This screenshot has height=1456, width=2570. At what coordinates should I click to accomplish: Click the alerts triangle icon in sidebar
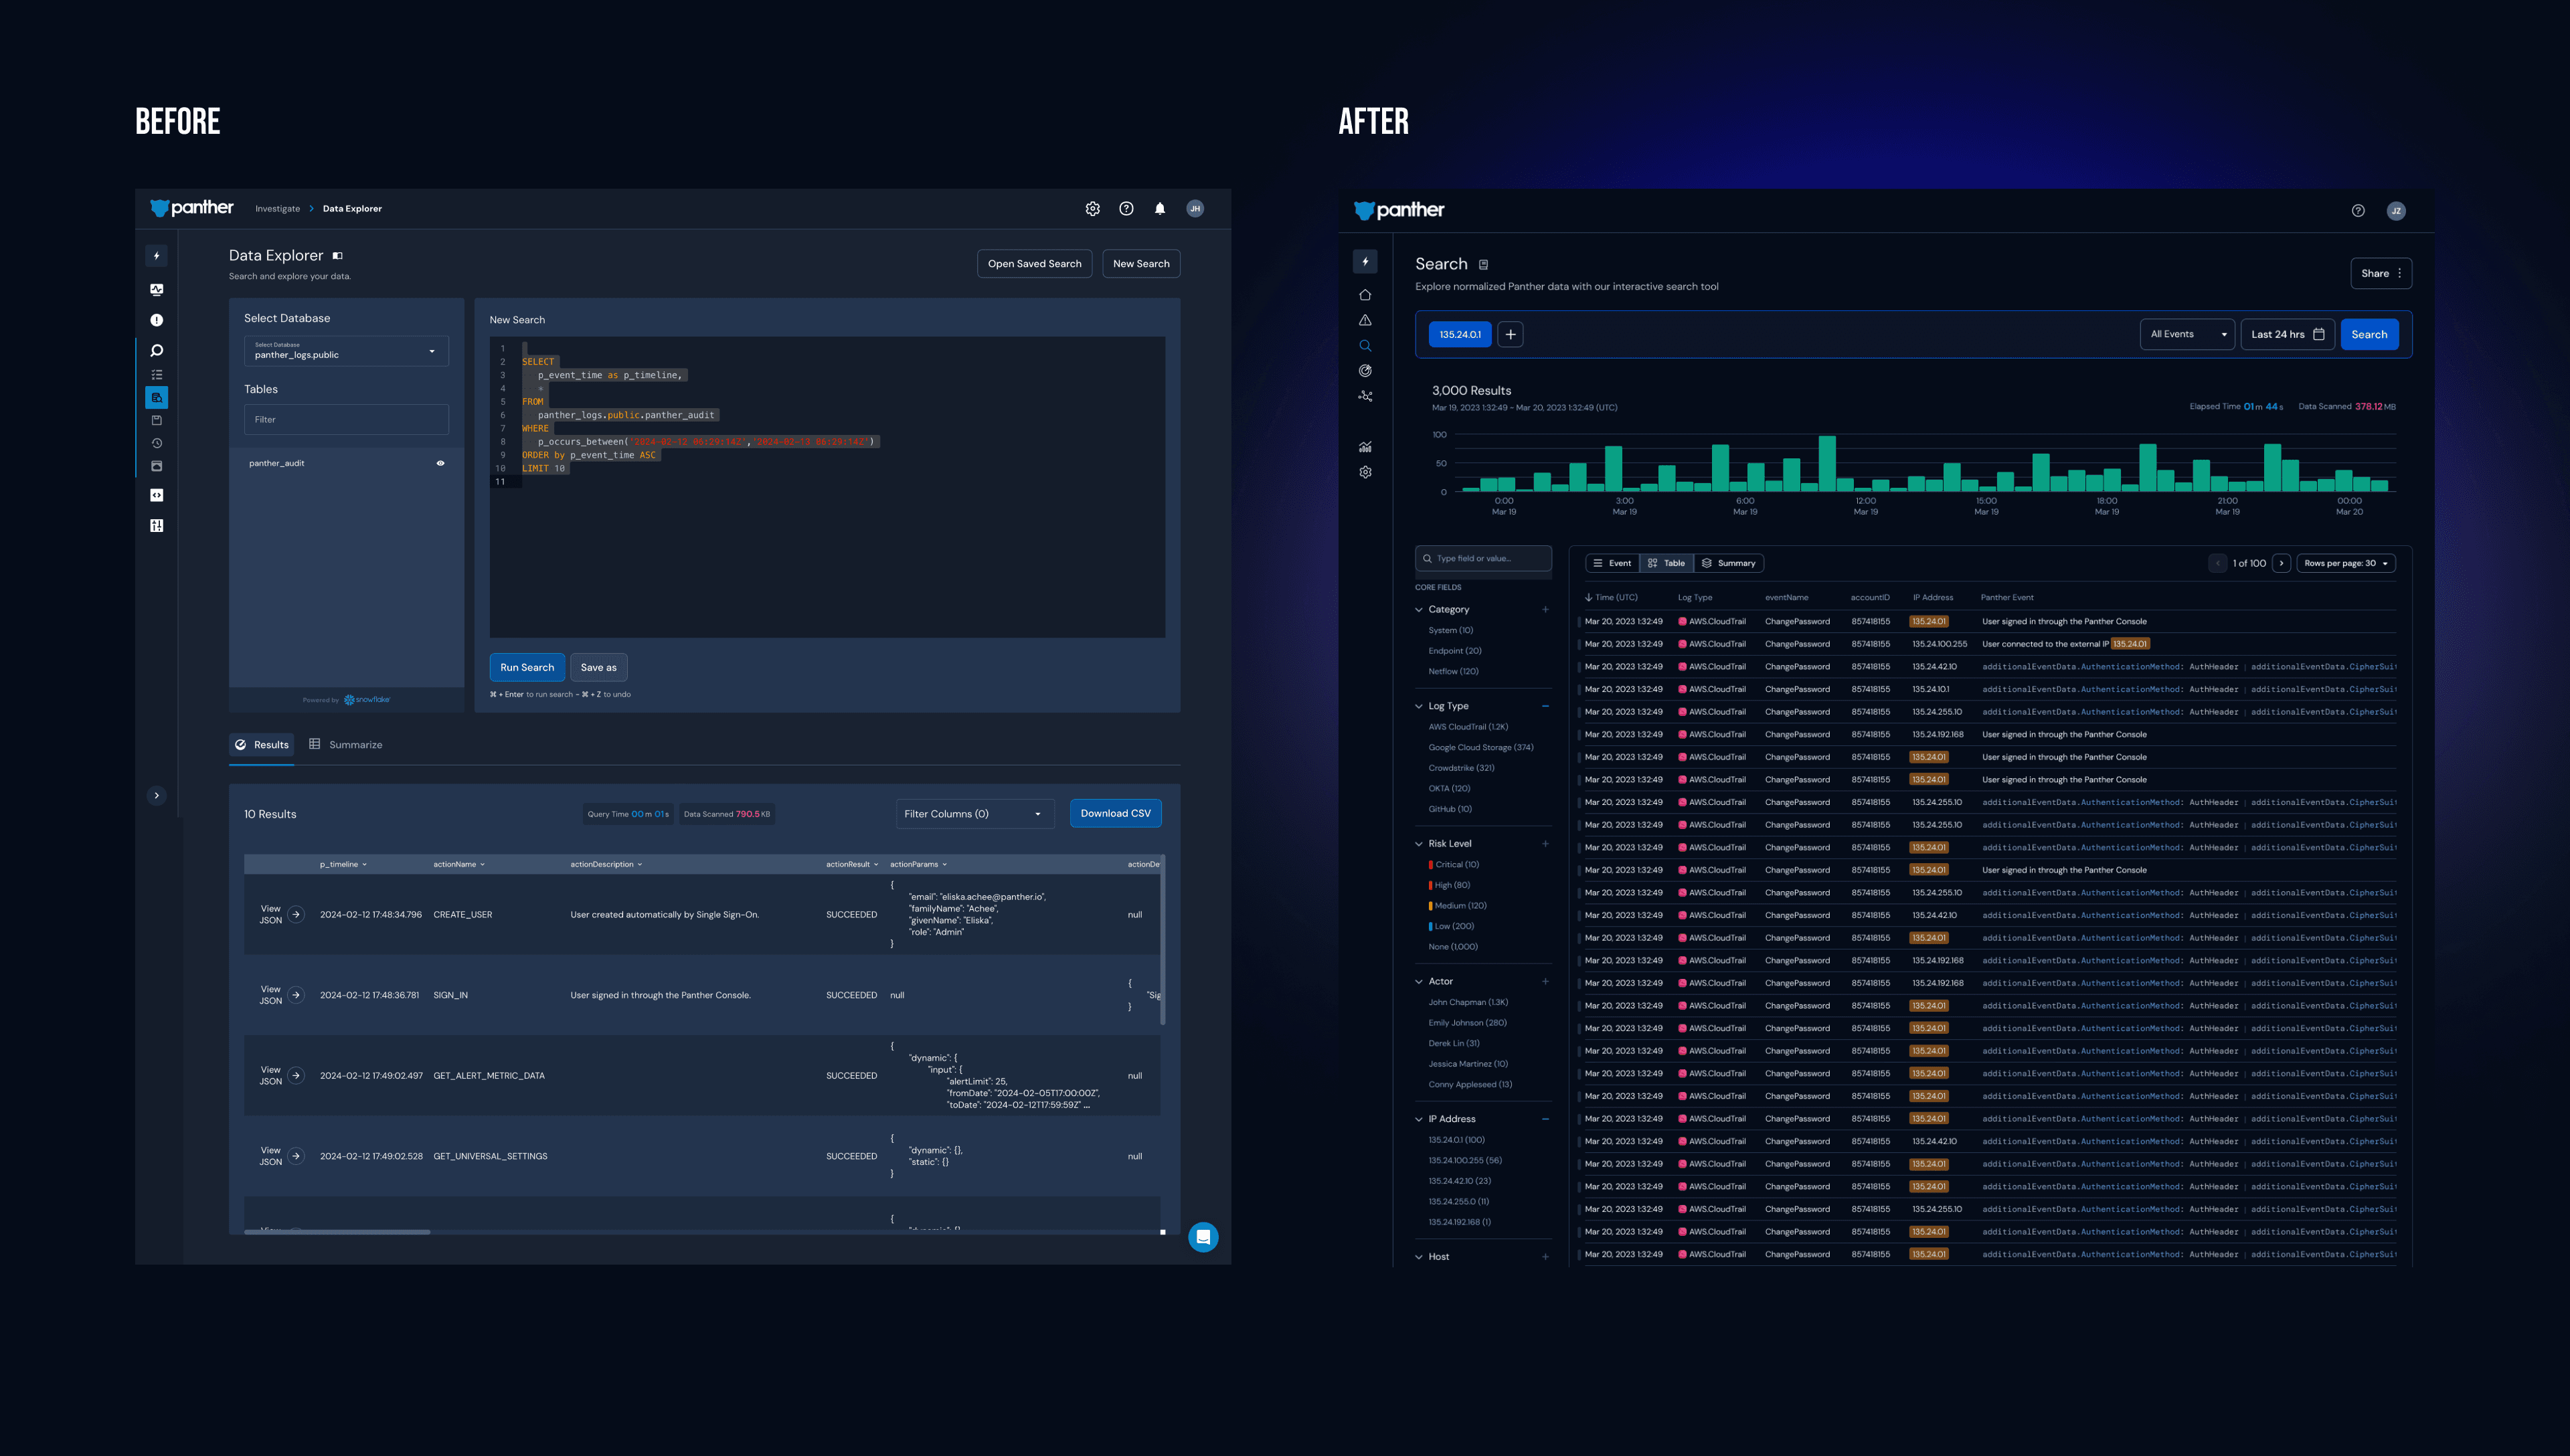[1364, 320]
